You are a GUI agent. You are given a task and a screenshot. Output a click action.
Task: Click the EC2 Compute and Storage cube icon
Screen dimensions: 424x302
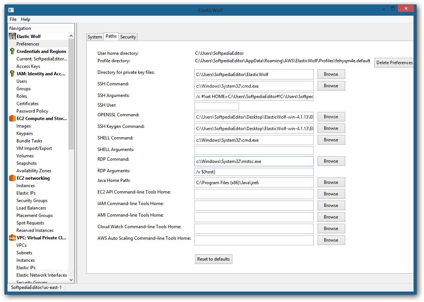[12, 119]
